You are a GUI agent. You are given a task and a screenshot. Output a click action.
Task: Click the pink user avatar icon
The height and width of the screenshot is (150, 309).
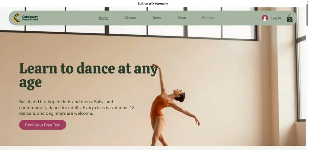coord(265,18)
